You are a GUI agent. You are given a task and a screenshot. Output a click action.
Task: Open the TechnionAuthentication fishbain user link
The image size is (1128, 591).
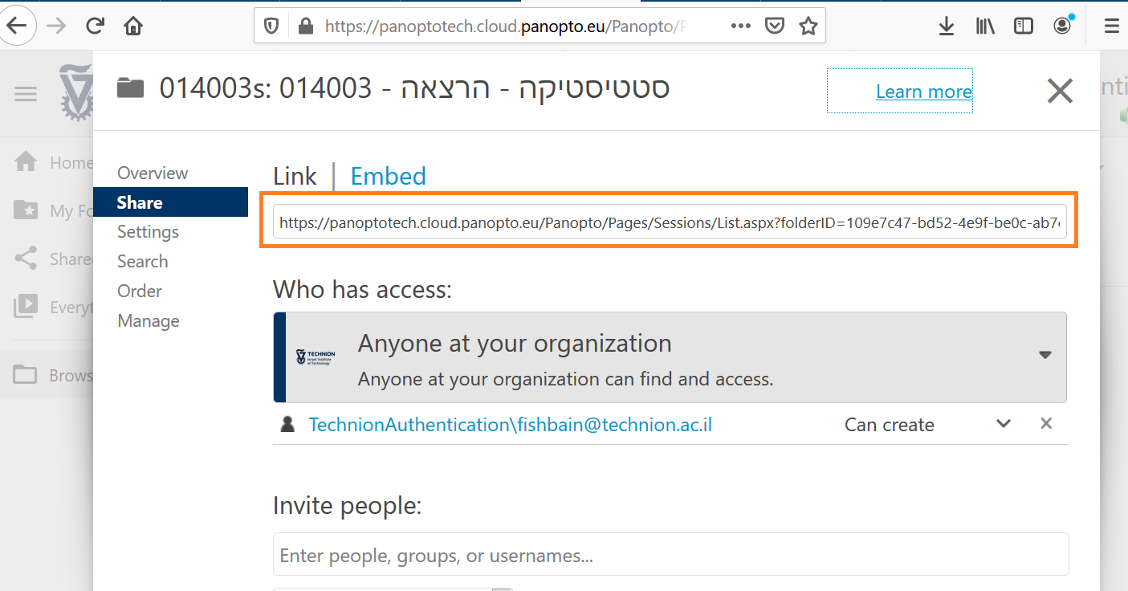(x=510, y=425)
